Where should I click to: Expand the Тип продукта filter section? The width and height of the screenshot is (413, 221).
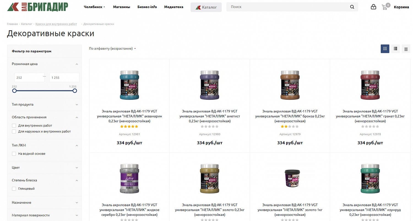44,105
